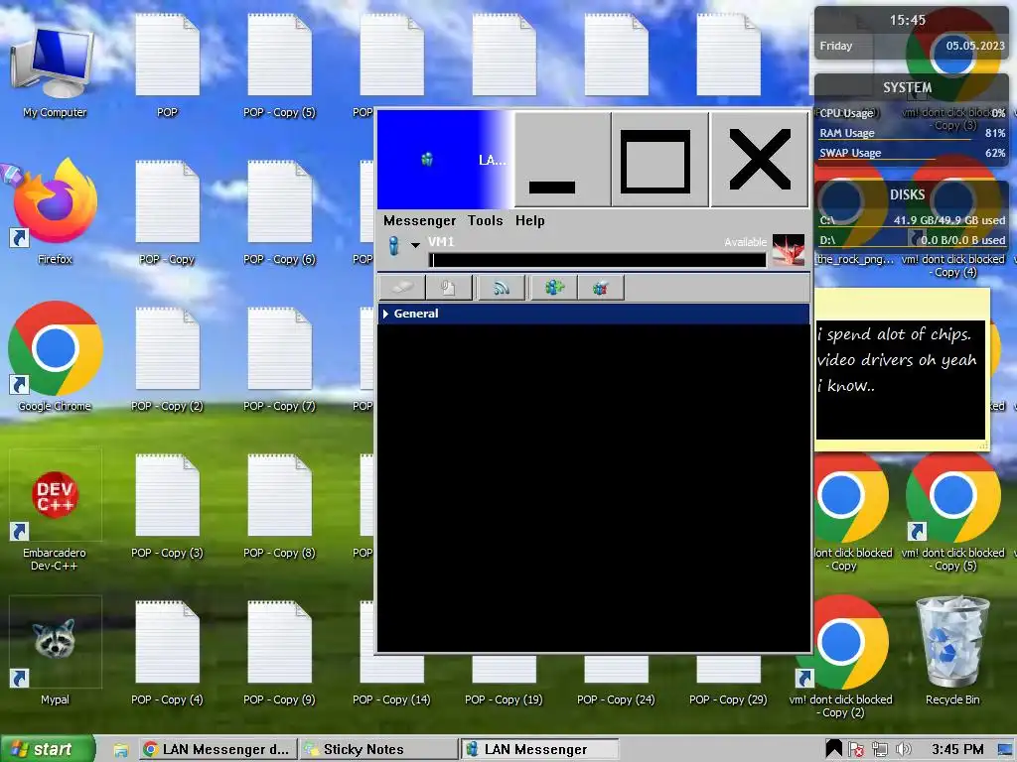Open vm! dont click blocked - Copy (4)
Screen dimensions: 1017x762
pyautogui.click(x=952, y=266)
